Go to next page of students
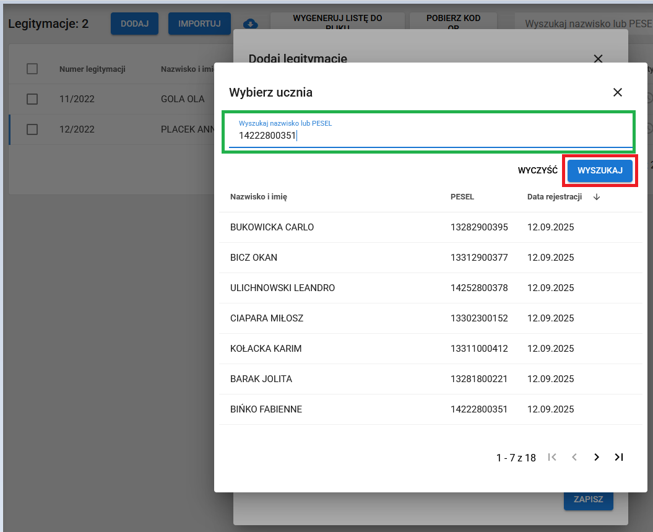This screenshot has height=532, width=653. (596, 457)
